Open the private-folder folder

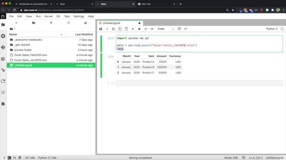51,50
